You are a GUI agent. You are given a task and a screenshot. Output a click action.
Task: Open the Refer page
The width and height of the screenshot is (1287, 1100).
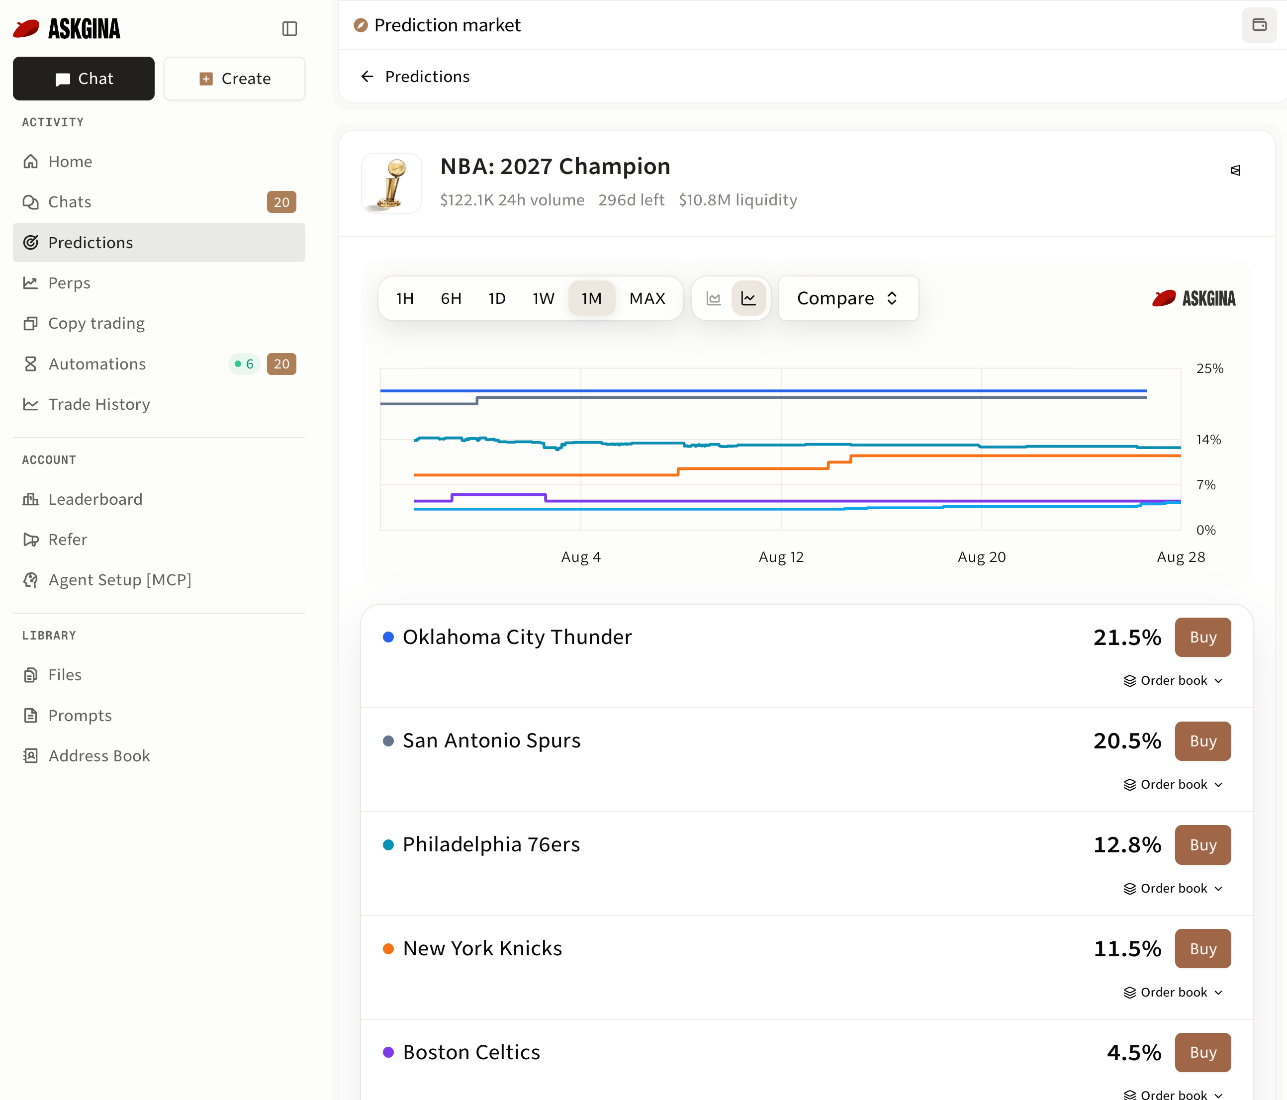click(x=159, y=540)
